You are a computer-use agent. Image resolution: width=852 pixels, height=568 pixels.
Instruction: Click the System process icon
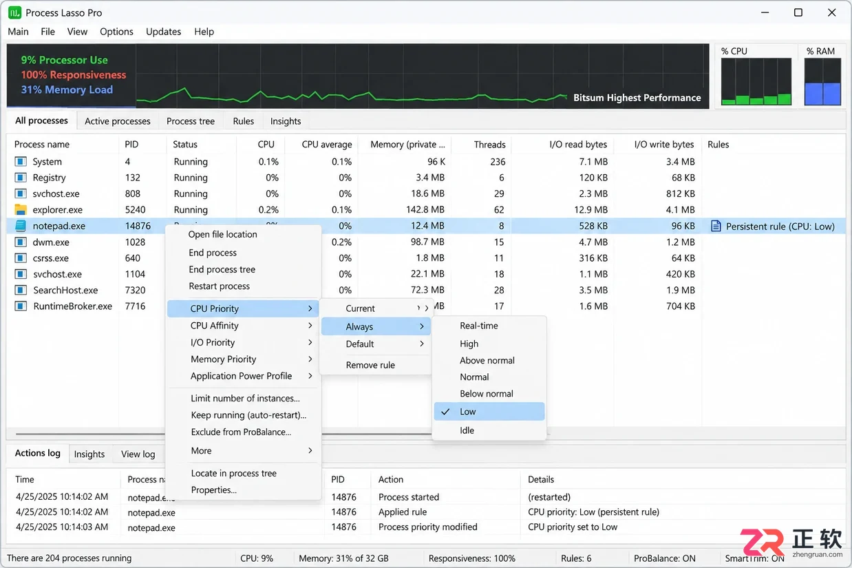tap(21, 162)
